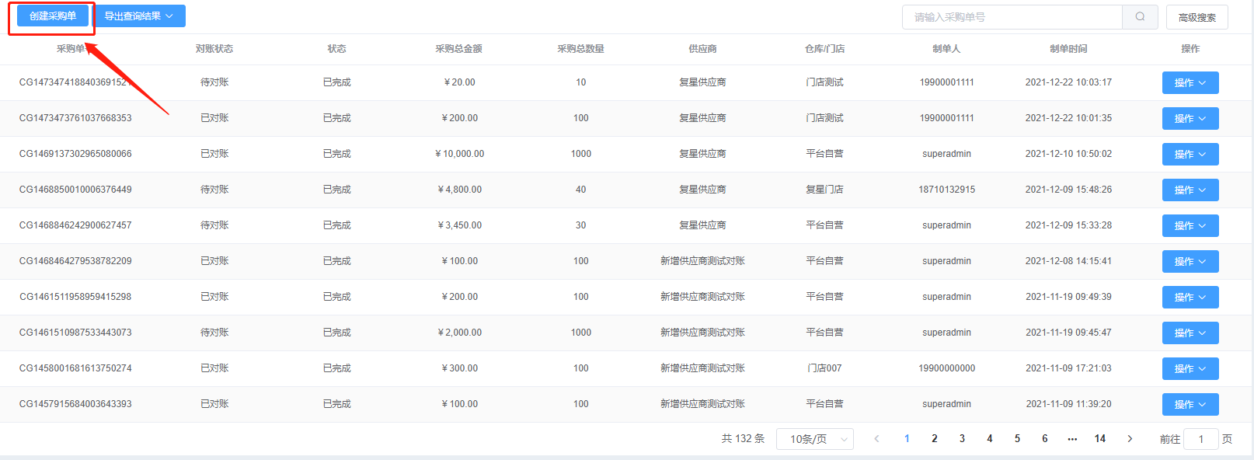Click the 制单时间 column header
The width and height of the screenshot is (1254, 460).
[x=1068, y=49]
